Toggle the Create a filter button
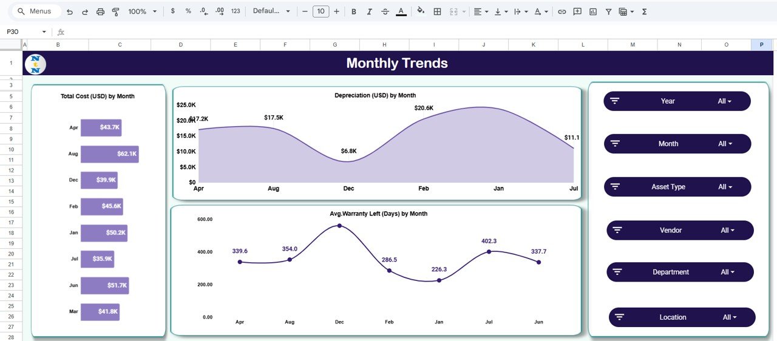 tap(608, 12)
